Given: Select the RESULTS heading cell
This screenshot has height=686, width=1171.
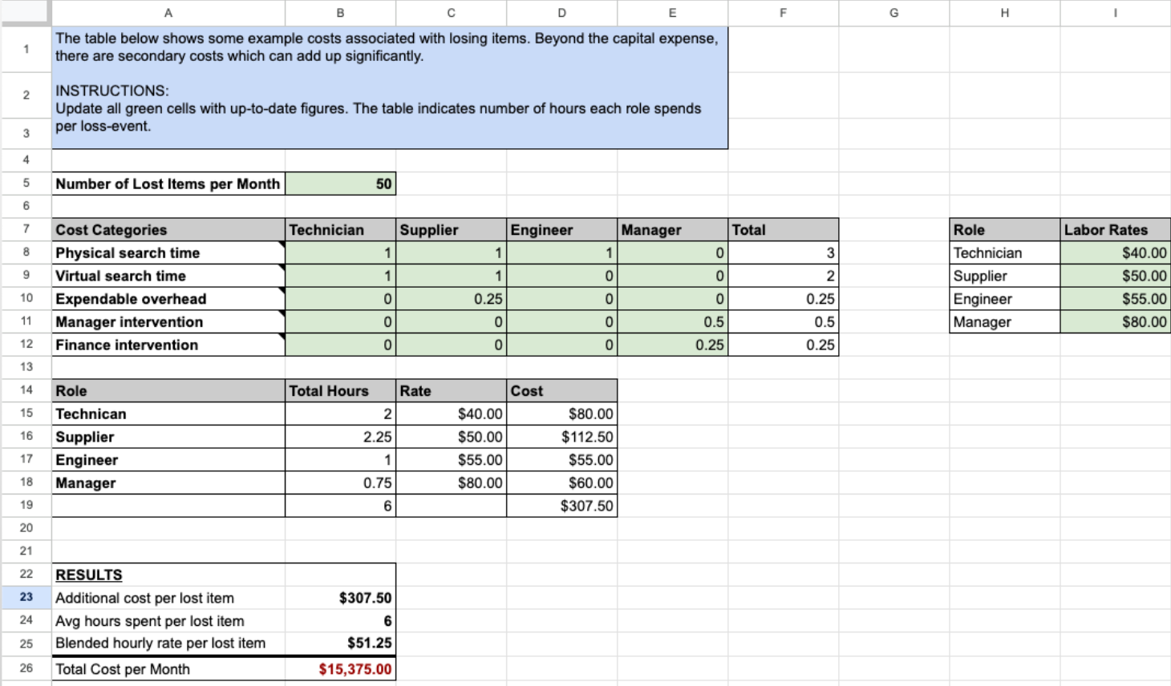Looking at the screenshot, I should (x=168, y=575).
